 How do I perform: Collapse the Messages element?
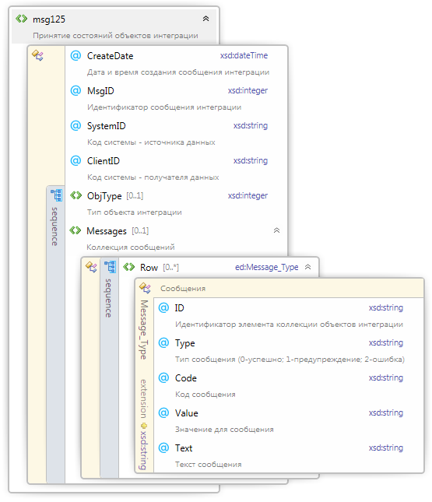[276, 230]
